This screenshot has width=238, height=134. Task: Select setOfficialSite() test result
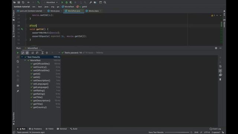click(x=41, y=70)
